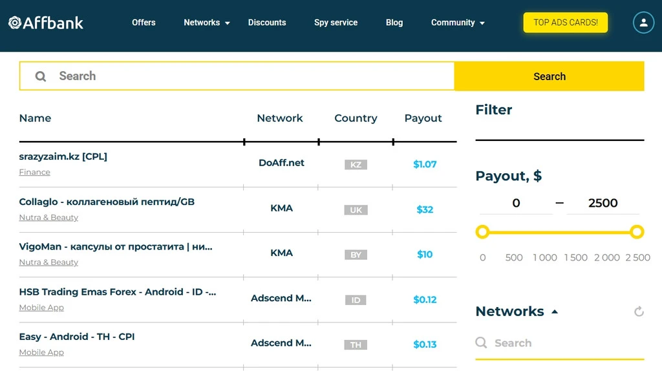Open Adscend M... network in HSB Trading row
The image size is (662, 371).
tap(281, 298)
